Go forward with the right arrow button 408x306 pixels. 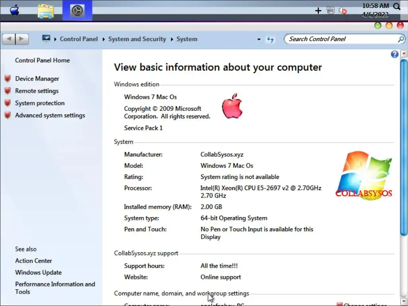22,39
